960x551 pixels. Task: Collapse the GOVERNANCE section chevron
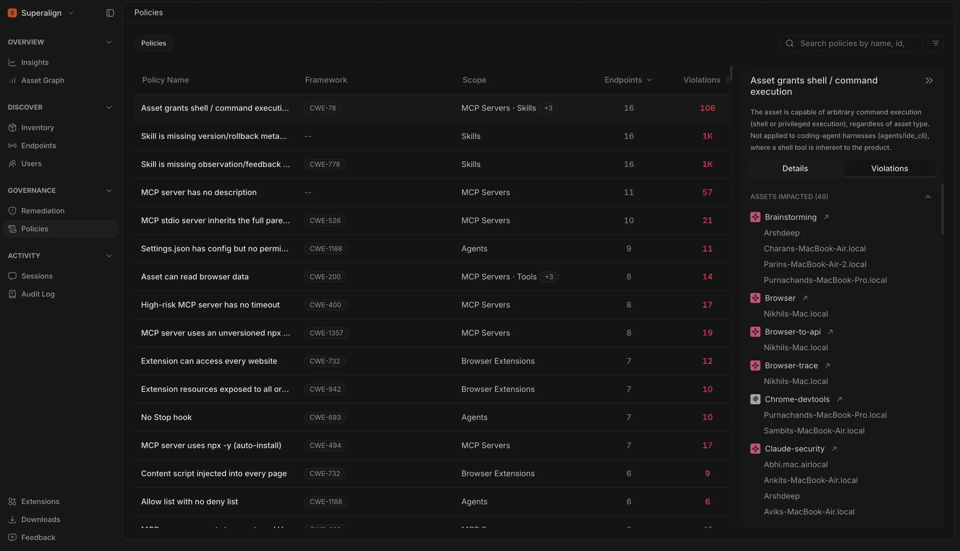tap(109, 191)
